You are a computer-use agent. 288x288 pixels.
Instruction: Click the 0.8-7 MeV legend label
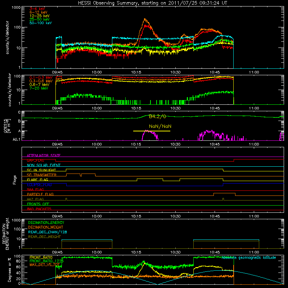[39, 85]
